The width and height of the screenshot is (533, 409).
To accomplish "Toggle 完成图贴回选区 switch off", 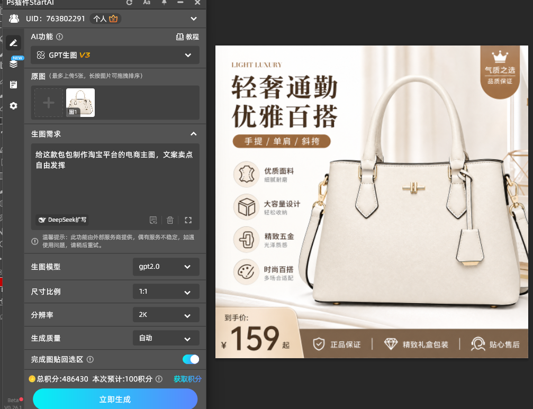I will (191, 359).
